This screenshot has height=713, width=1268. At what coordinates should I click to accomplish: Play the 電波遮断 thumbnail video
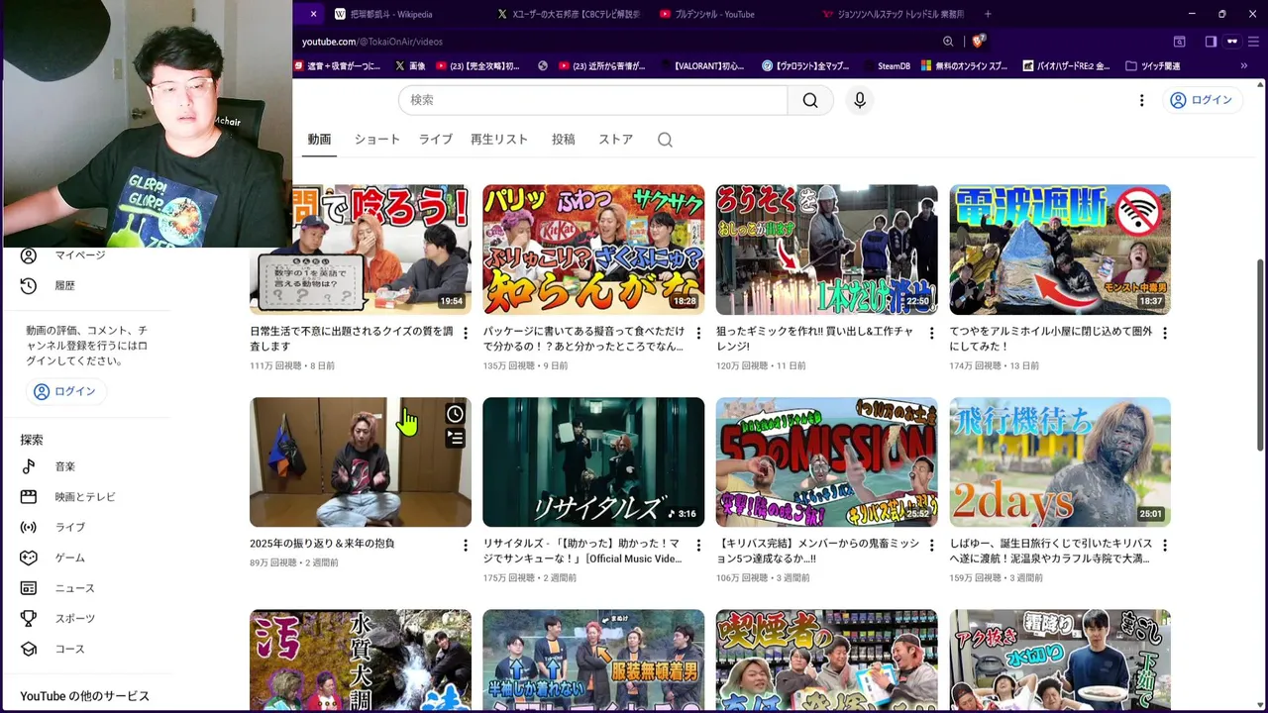(1060, 250)
